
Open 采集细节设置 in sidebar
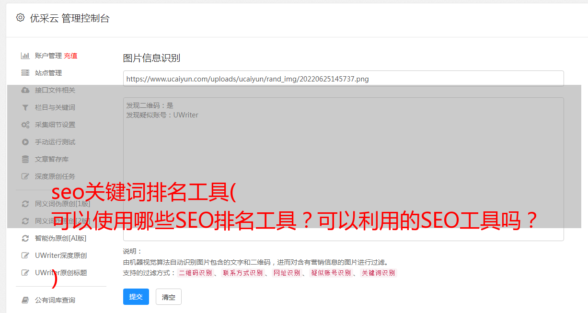click(55, 125)
